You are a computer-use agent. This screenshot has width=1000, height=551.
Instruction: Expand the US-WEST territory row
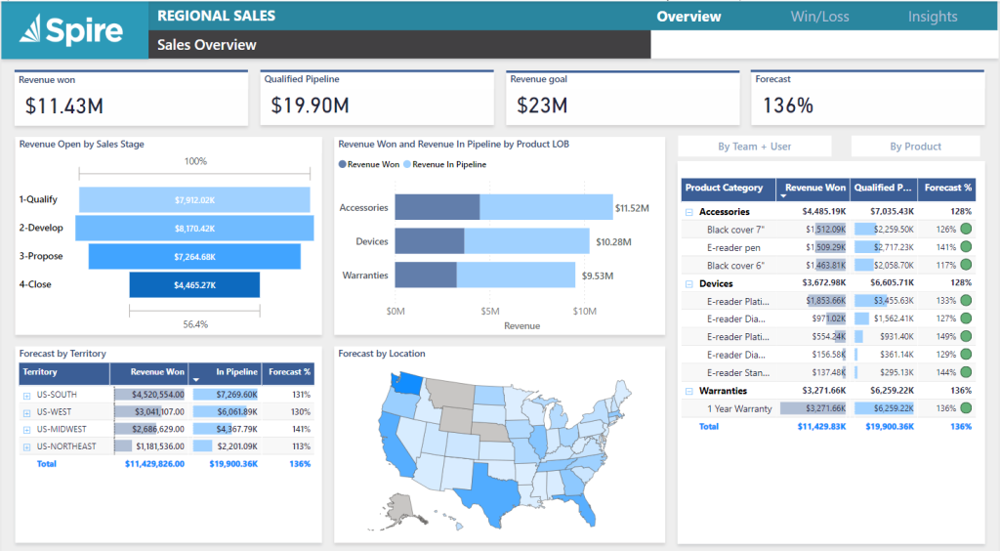26,412
